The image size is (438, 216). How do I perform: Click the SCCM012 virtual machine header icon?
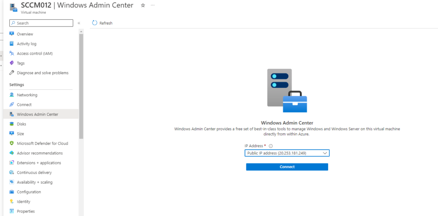tap(13, 8)
